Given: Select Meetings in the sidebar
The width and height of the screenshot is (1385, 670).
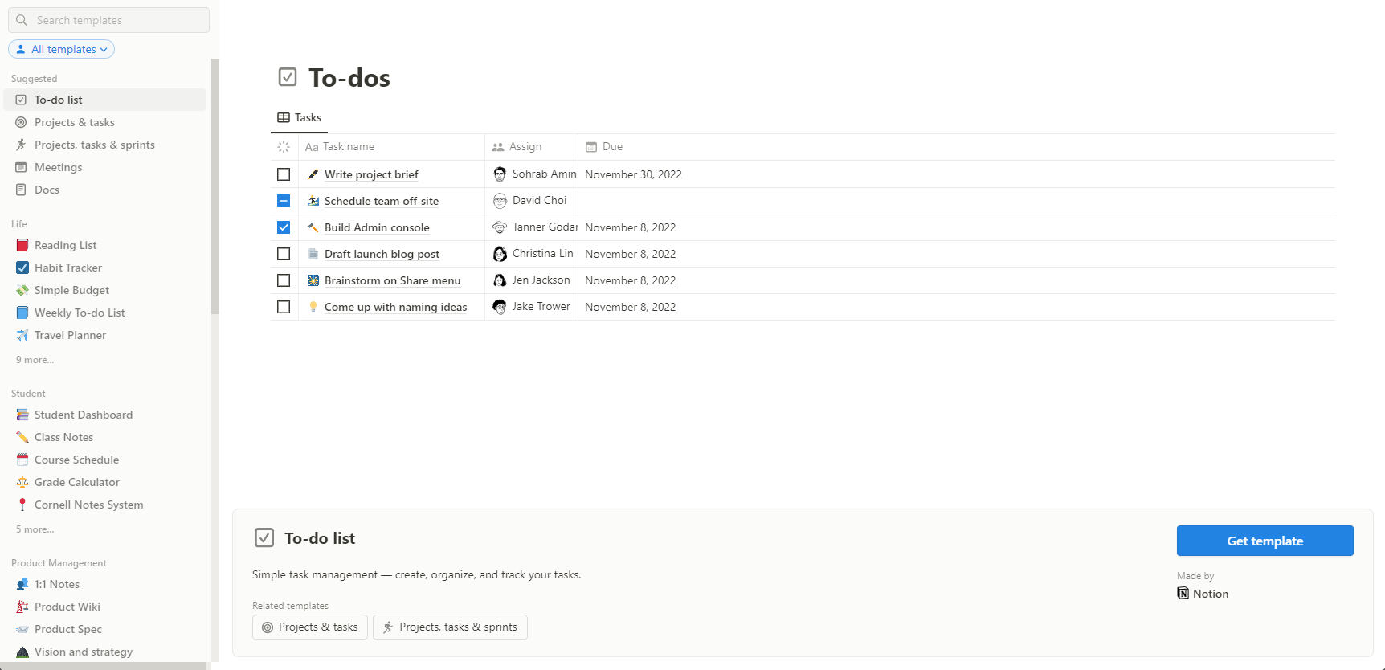Looking at the screenshot, I should point(58,167).
